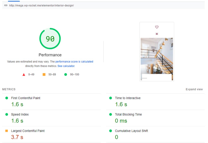Open the 'performance score is calculated' link

click(74, 62)
